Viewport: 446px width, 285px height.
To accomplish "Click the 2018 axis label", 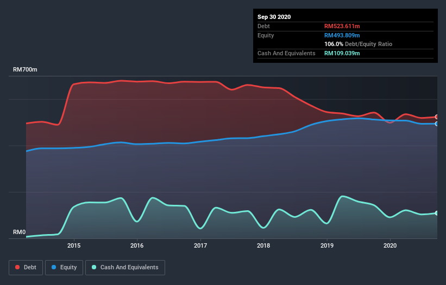I will click(x=263, y=245).
